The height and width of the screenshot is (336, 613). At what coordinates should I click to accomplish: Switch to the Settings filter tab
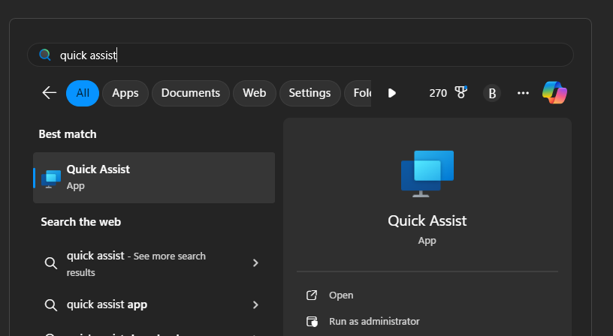coord(310,93)
